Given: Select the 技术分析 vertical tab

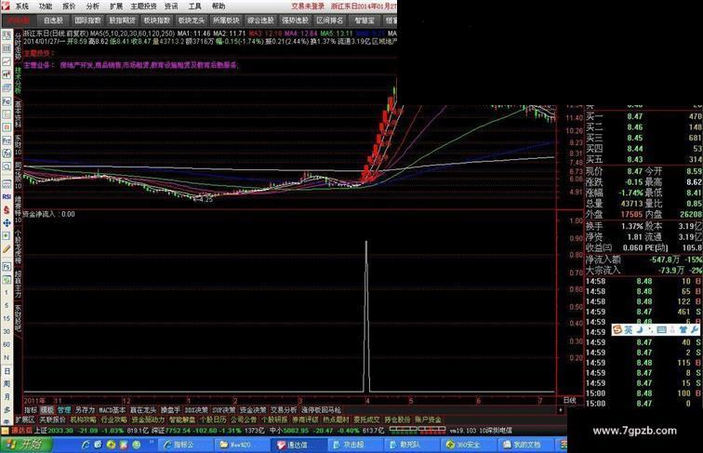Looking at the screenshot, I should [18, 80].
